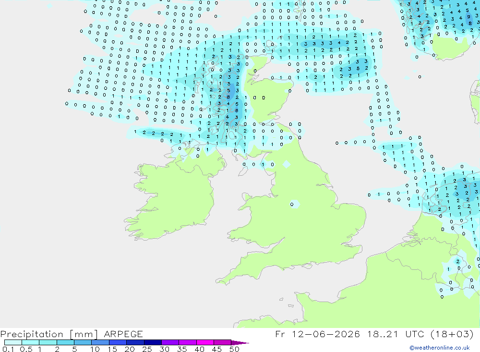Screen dimensions: 480x352
Task: Click the 5–10 mm blue legend segment
Action: pos(83,342)
